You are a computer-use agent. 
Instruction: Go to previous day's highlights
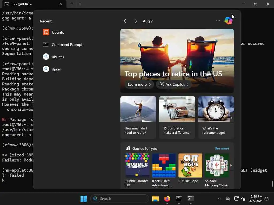(125, 21)
